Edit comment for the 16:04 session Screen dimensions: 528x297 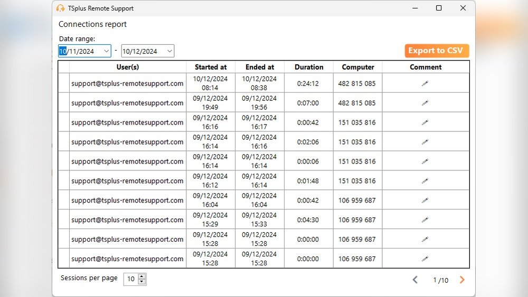pos(425,200)
